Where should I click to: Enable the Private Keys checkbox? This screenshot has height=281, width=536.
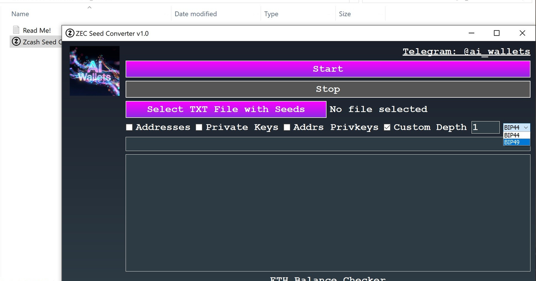(x=199, y=128)
